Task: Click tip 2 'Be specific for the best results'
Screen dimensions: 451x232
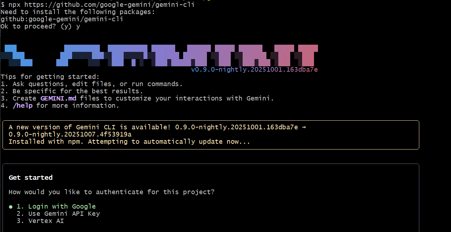Action: [x=72, y=91]
